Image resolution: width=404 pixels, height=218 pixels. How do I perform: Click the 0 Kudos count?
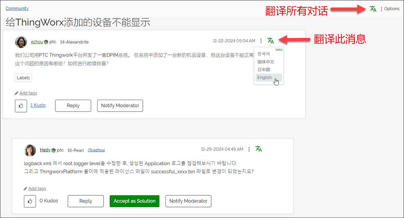49,201
